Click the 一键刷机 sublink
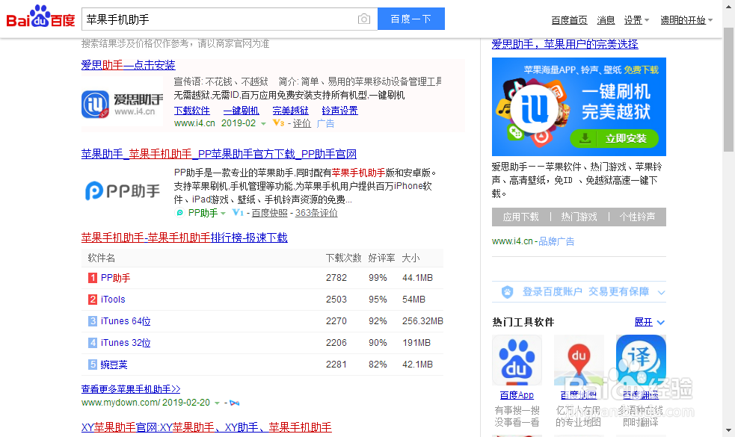This screenshot has width=735, height=437. (x=241, y=111)
